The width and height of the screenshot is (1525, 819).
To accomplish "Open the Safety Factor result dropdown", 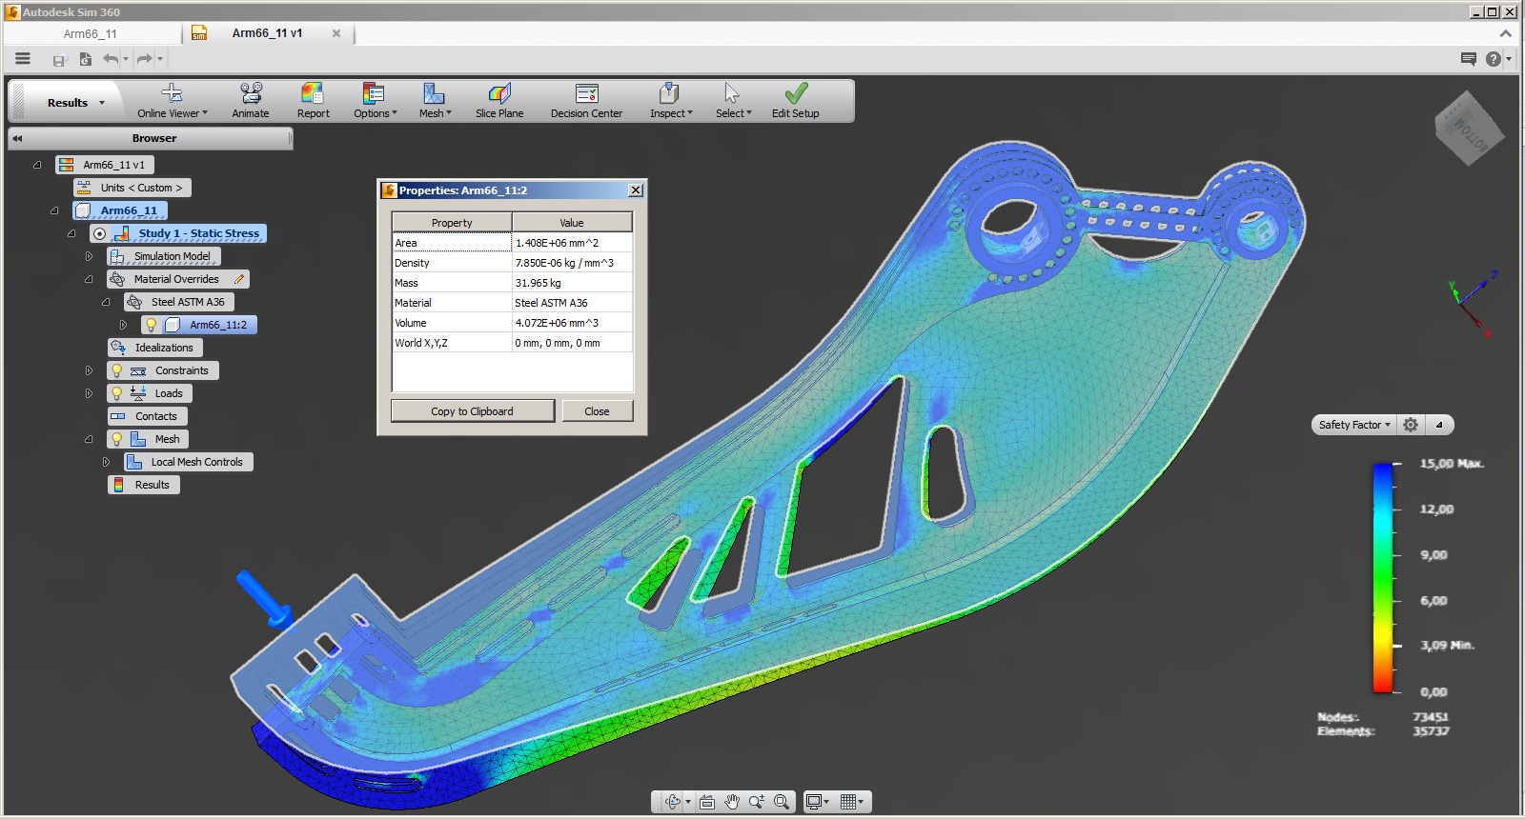I will click(1354, 425).
